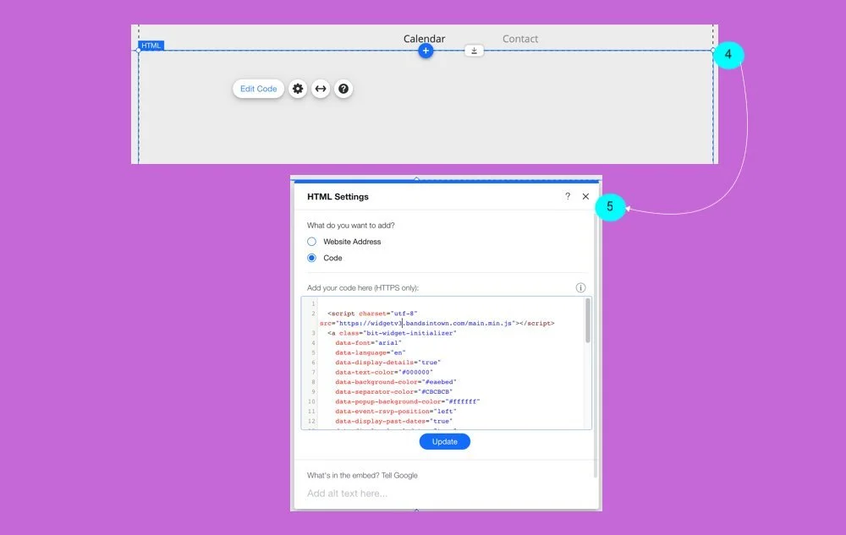Click the data-display-past-dates="true" line
846x535 pixels.
(x=394, y=421)
